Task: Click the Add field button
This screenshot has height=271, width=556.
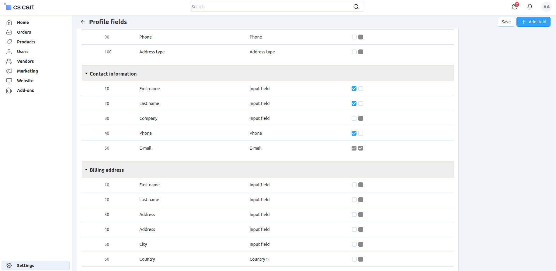Action: coord(533,22)
